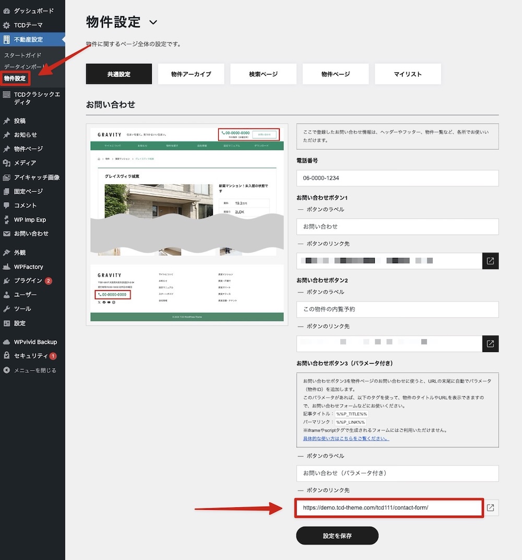Focus the 電話番号 field containing 06-0000-1234

[397, 178]
